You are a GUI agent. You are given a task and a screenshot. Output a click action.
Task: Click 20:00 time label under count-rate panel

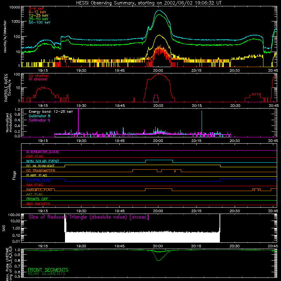click(x=158, y=71)
